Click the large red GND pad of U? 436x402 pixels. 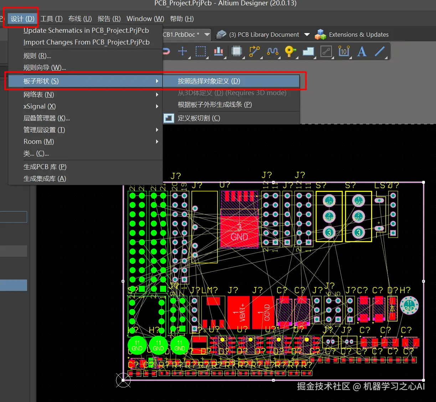(239, 231)
